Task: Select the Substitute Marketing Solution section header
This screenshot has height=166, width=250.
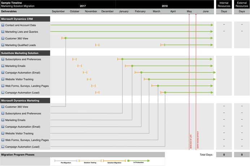Action: 25,53
